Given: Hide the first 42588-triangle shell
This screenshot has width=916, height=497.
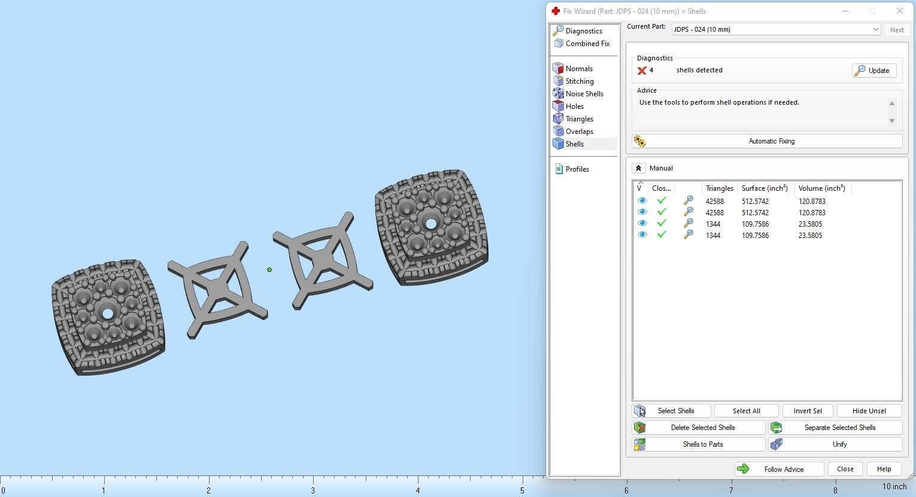Looking at the screenshot, I should pos(642,201).
